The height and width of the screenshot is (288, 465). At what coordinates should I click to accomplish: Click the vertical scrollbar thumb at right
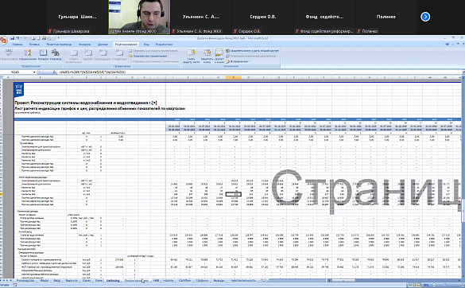(463, 210)
